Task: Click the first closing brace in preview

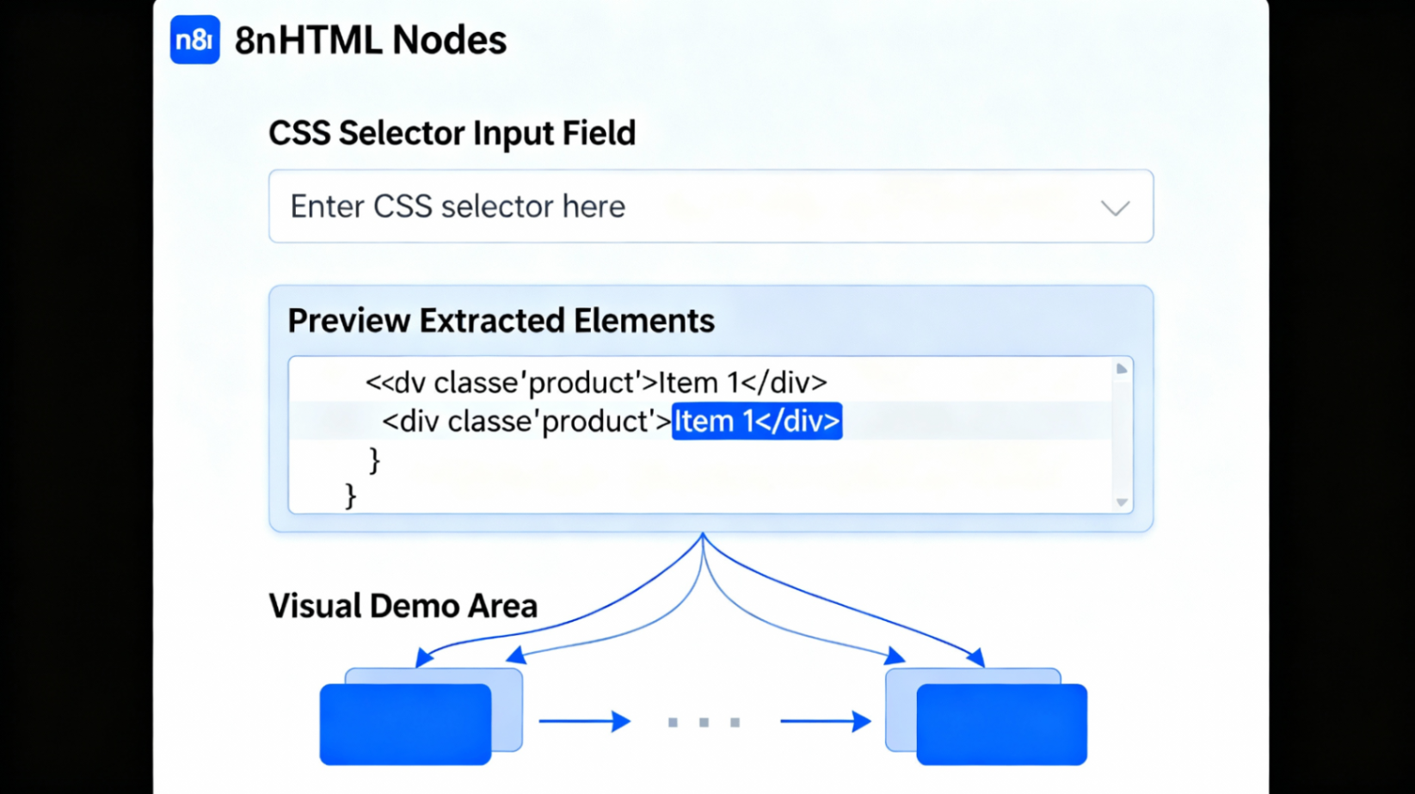Action: pos(374,460)
